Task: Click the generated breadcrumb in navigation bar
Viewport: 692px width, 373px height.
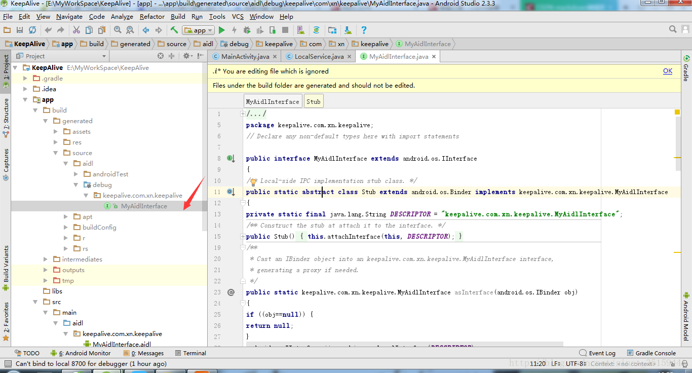Action: point(131,44)
